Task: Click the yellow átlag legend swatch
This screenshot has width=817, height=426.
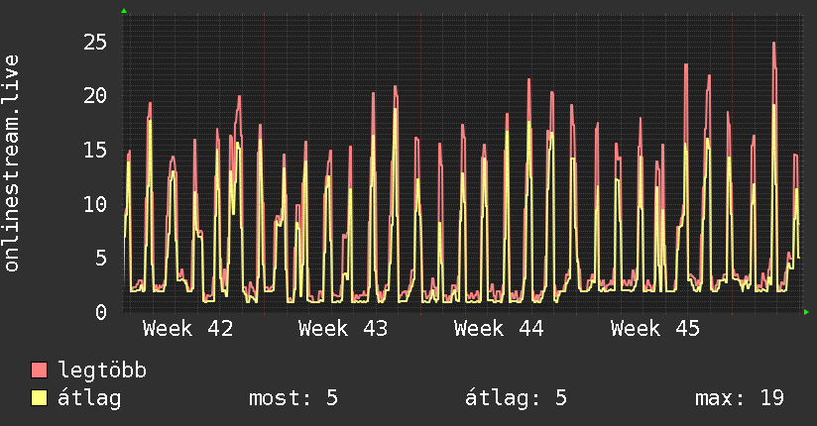Action: [39, 397]
